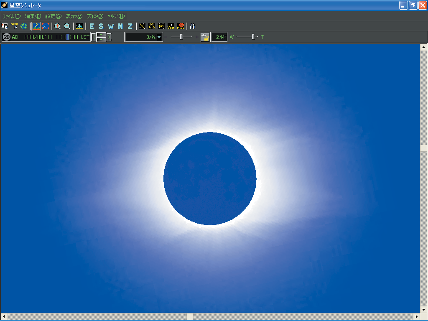Look at Zenith using Z icon
This screenshot has width=428, height=321.
click(x=130, y=26)
